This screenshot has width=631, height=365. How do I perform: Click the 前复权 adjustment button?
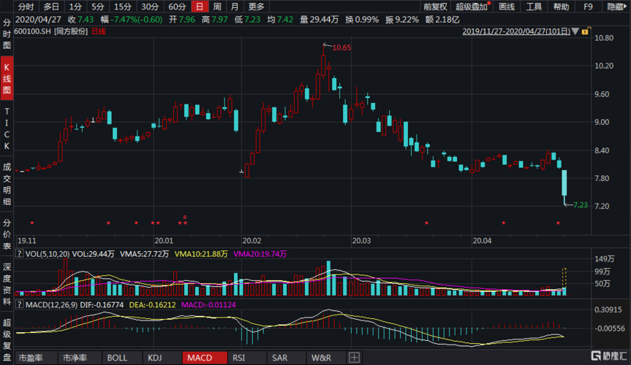point(435,7)
